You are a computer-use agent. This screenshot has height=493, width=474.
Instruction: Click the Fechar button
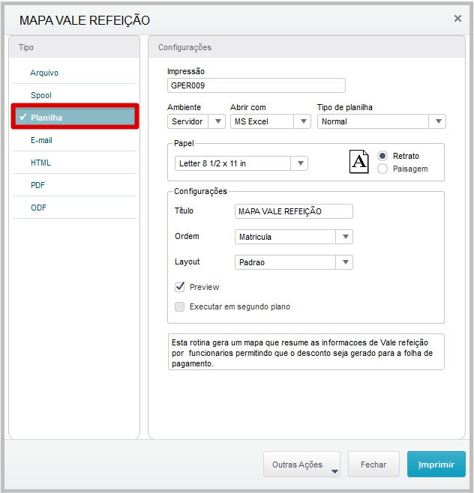pyautogui.click(x=373, y=465)
